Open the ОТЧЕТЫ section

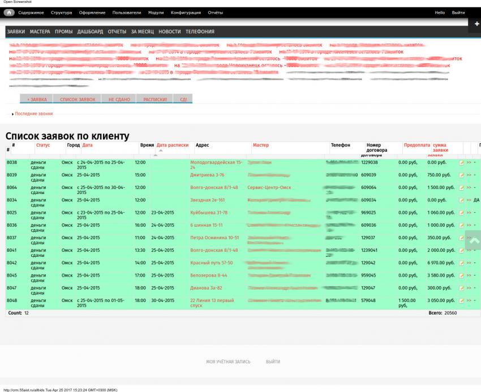coord(117,32)
